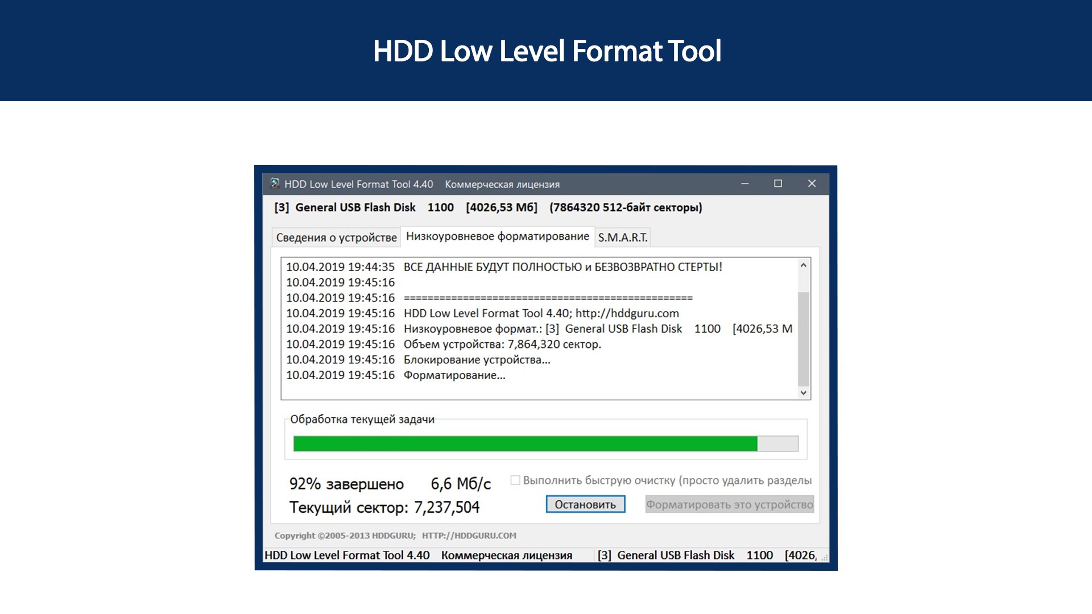The image size is (1092, 614).
Task: Close the HDD Low Level Format window
Action: click(812, 184)
